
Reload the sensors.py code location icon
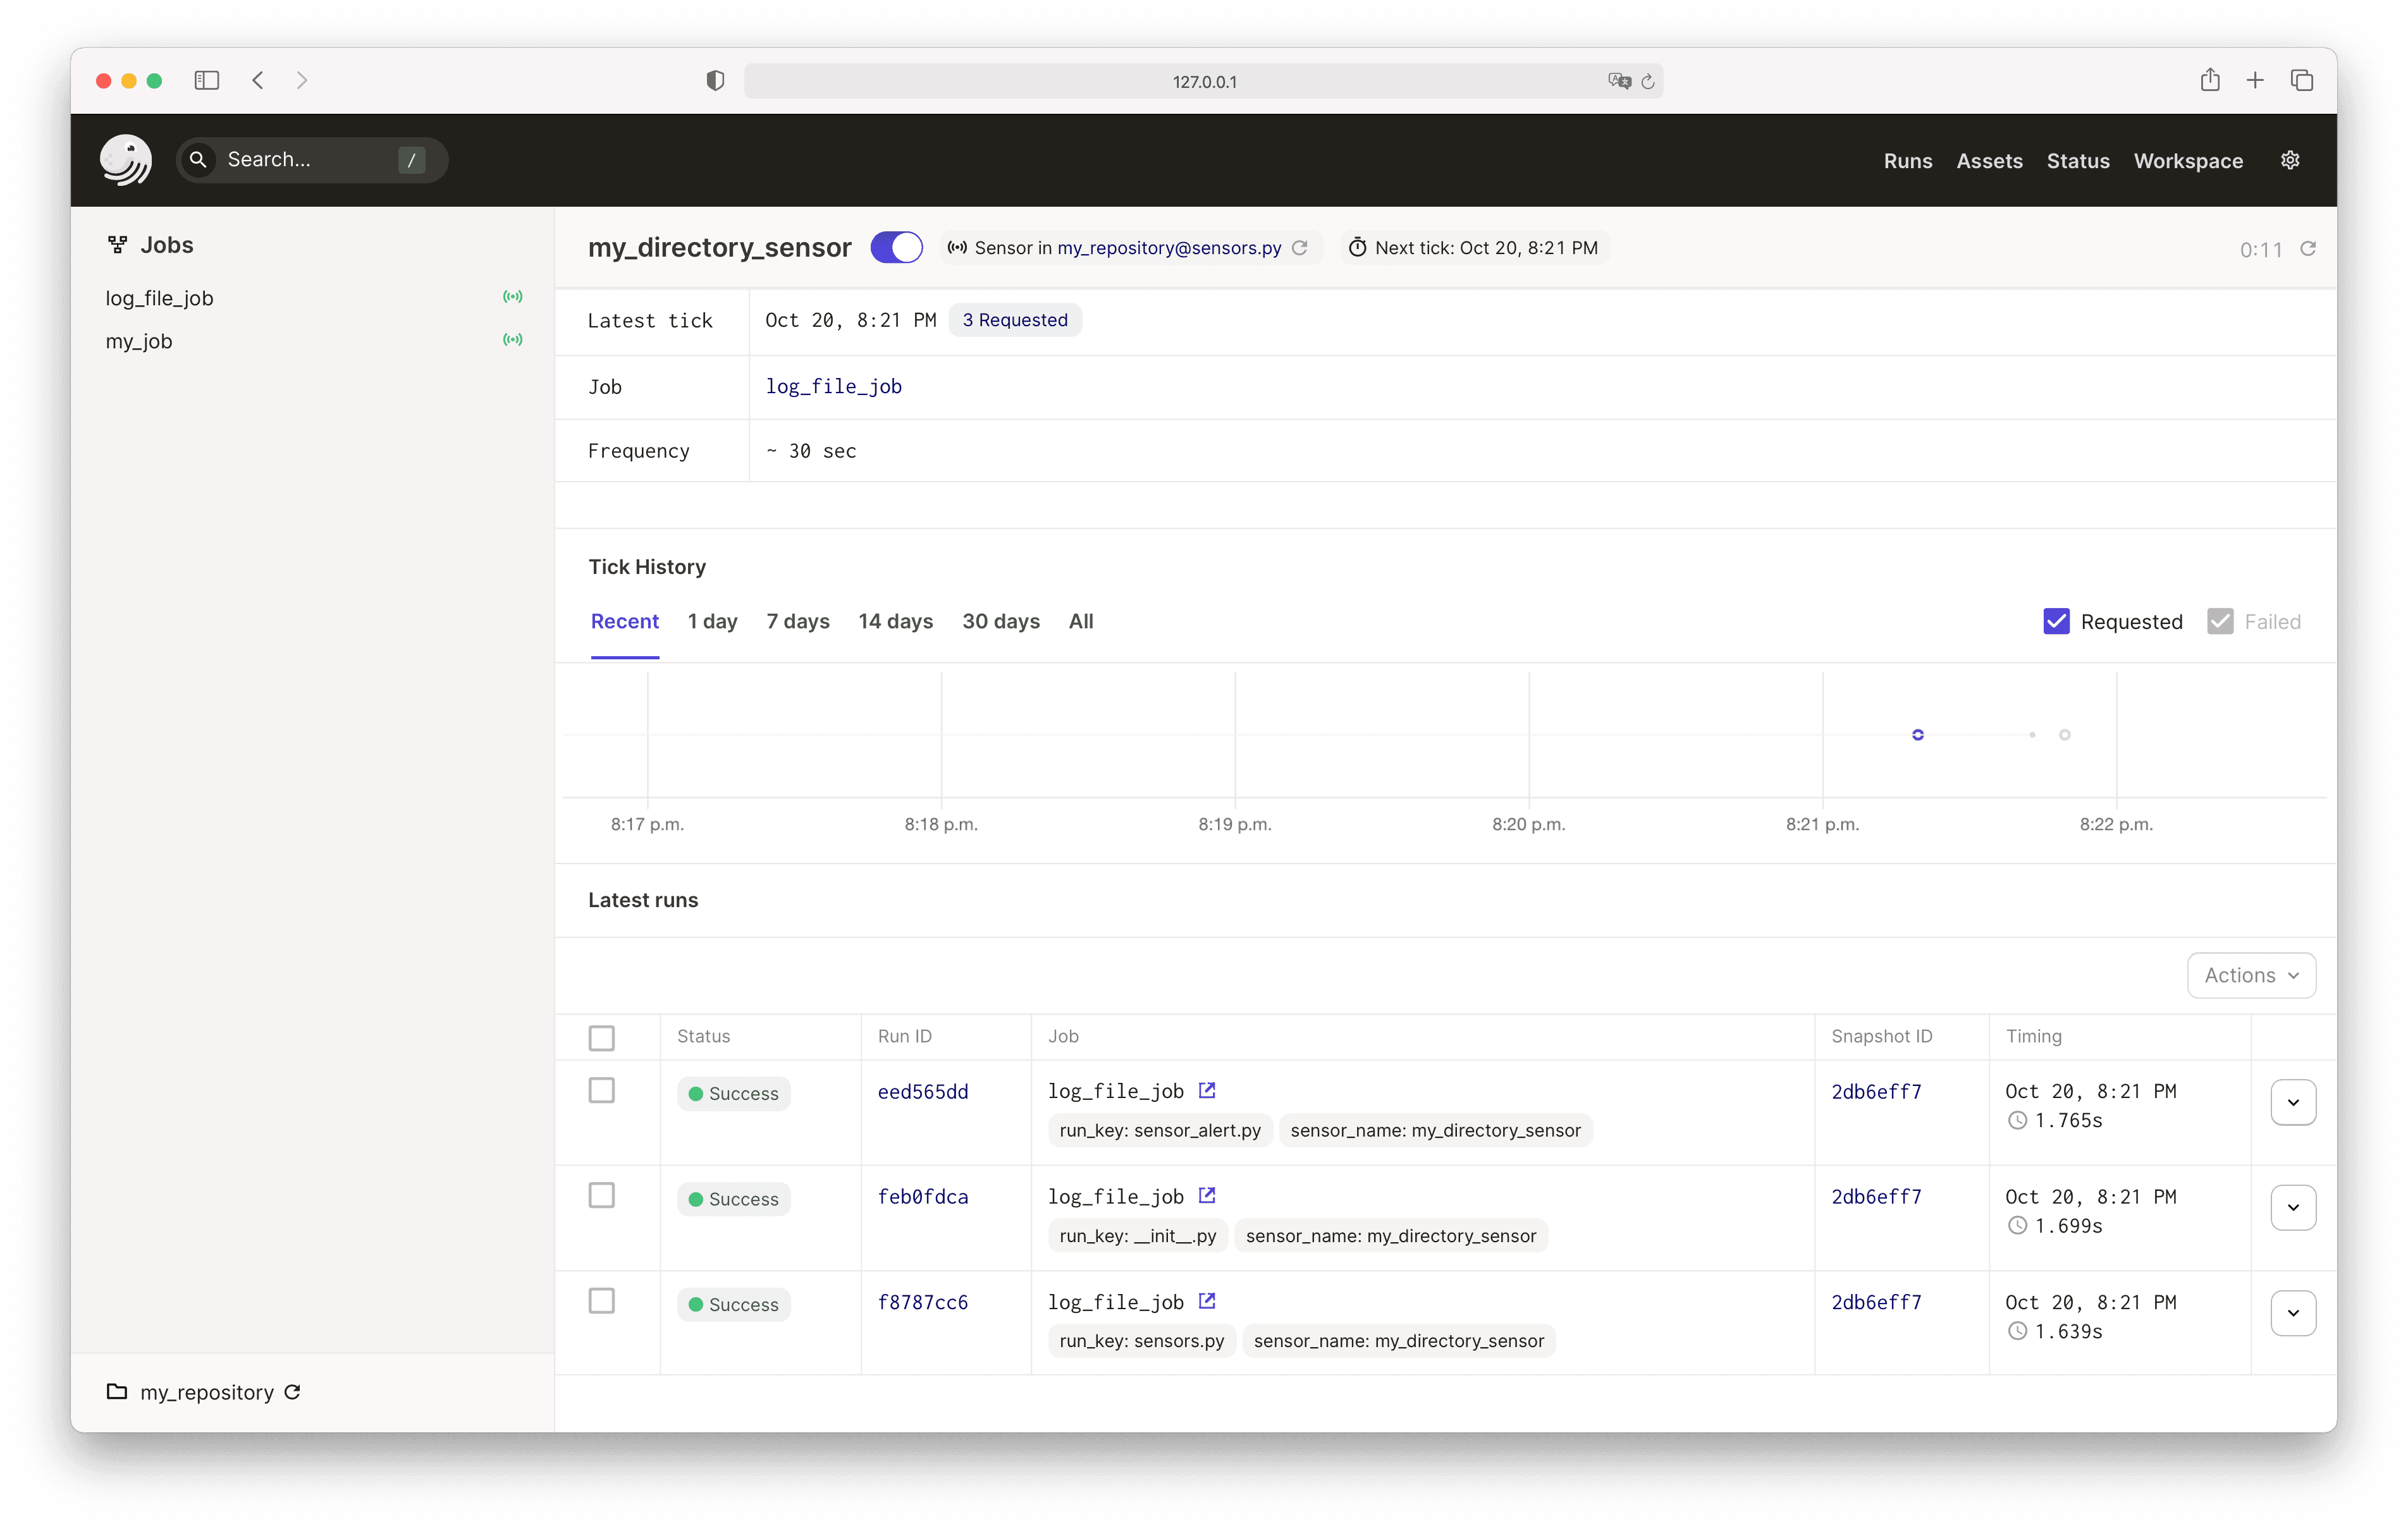tap(1300, 248)
